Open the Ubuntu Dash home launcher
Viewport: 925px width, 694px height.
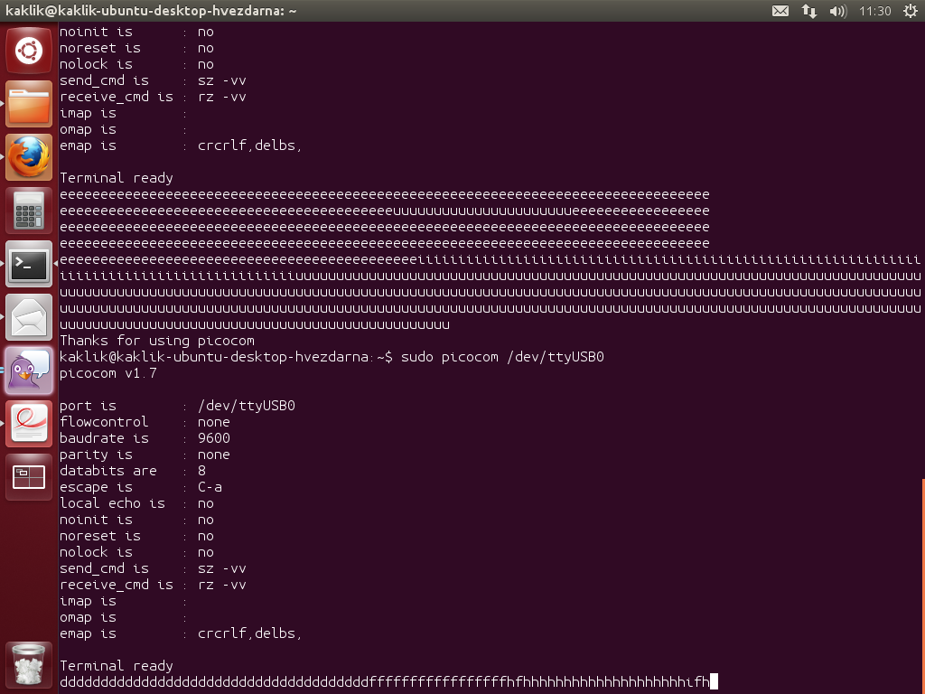click(x=29, y=50)
